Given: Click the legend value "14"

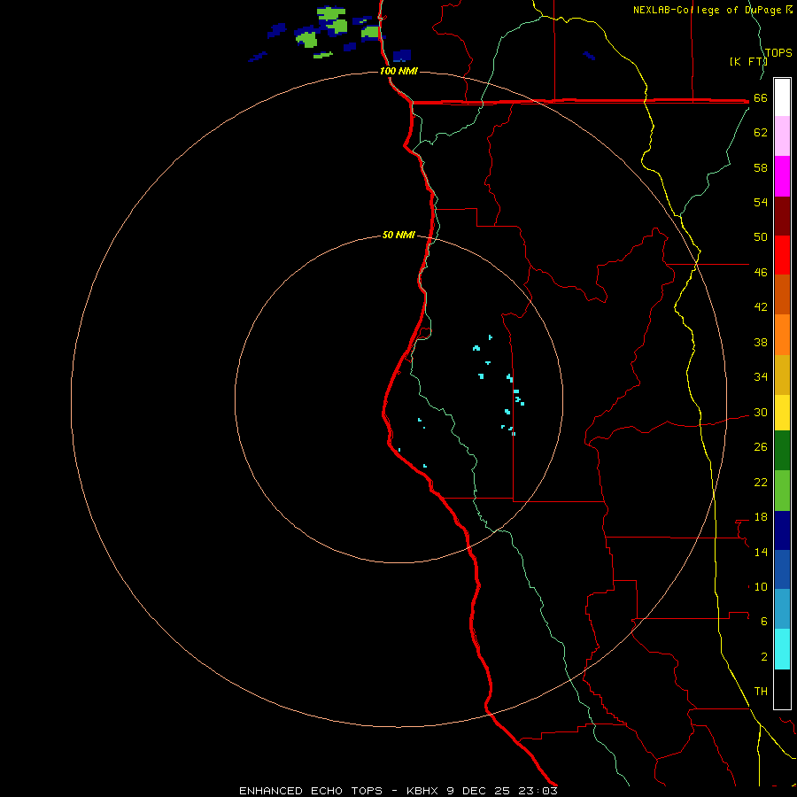Looking at the screenshot, I should [761, 552].
